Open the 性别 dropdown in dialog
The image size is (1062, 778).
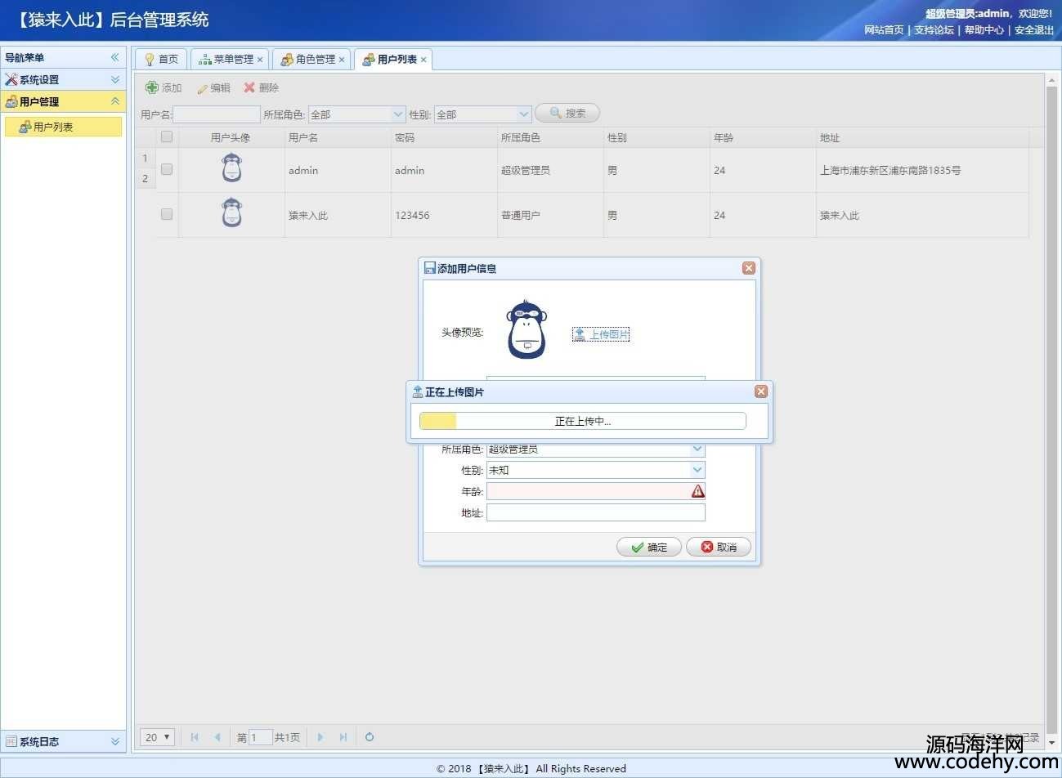tap(697, 470)
